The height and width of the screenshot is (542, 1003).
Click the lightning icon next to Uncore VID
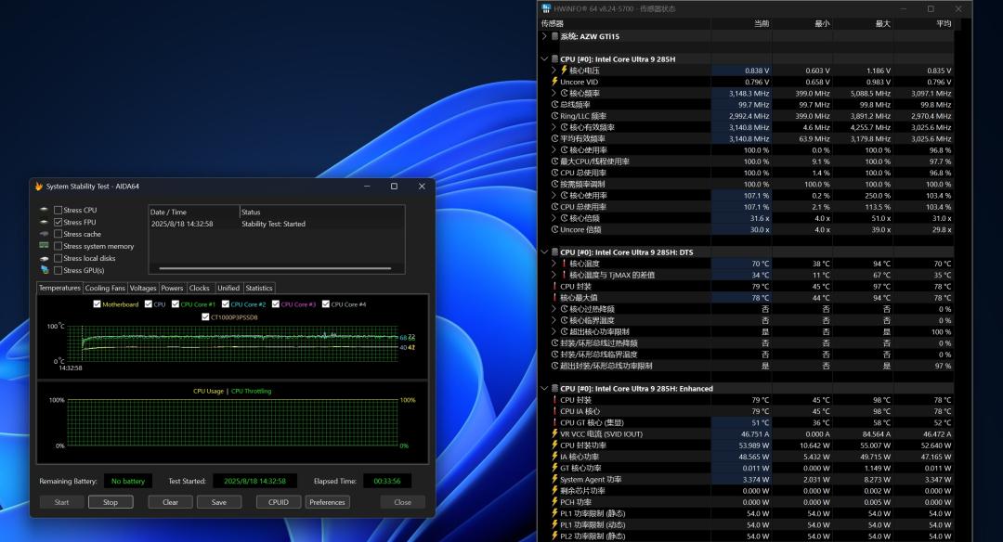(x=554, y=82)
